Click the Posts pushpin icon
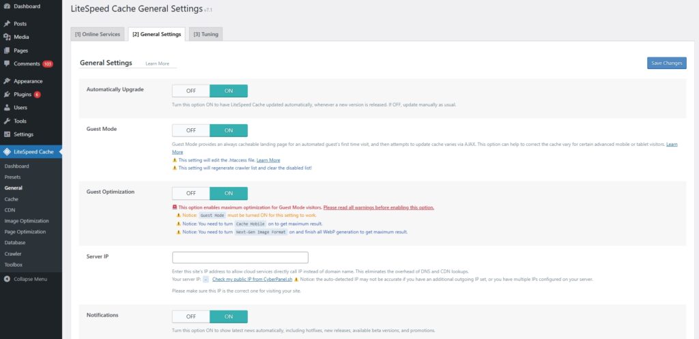Image resolution: width=699 pixels, height=339 pixels. pos(7,24)
